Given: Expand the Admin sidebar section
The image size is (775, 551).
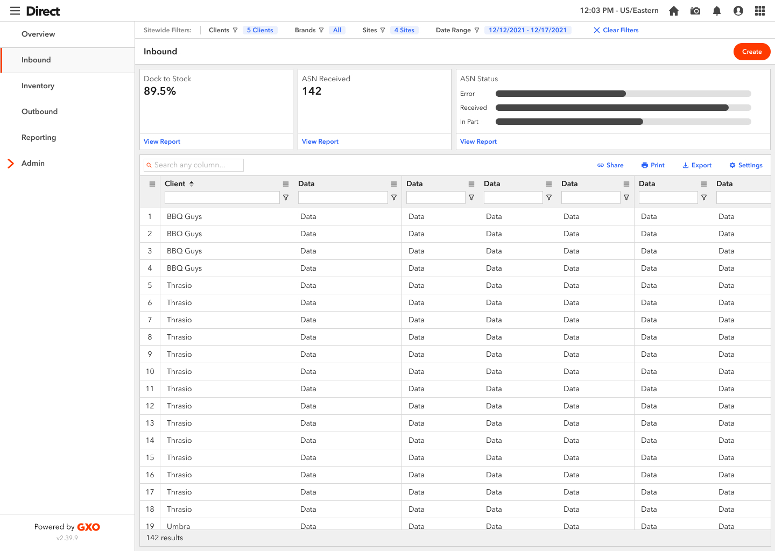Looking at the screenshot, I should (x=11, y=164).
